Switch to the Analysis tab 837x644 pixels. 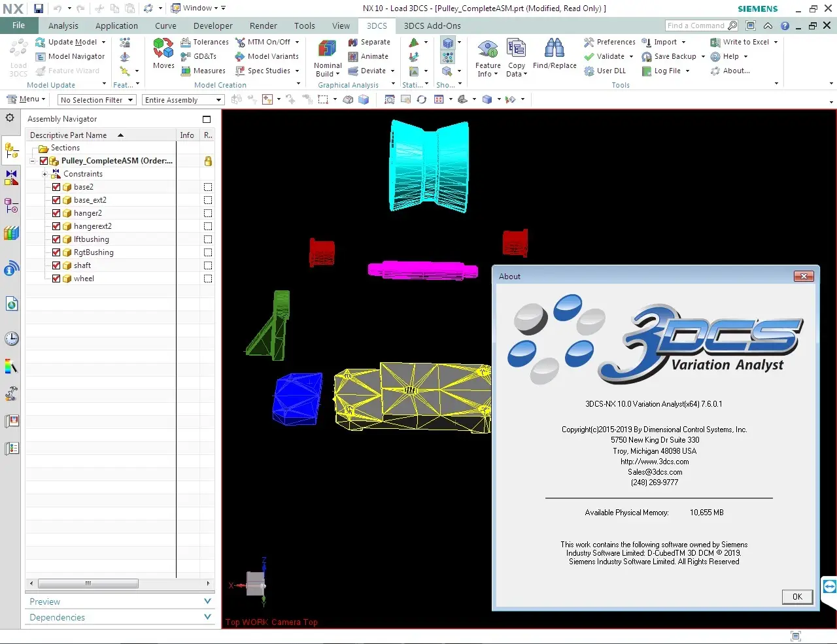tap(63, 25)
